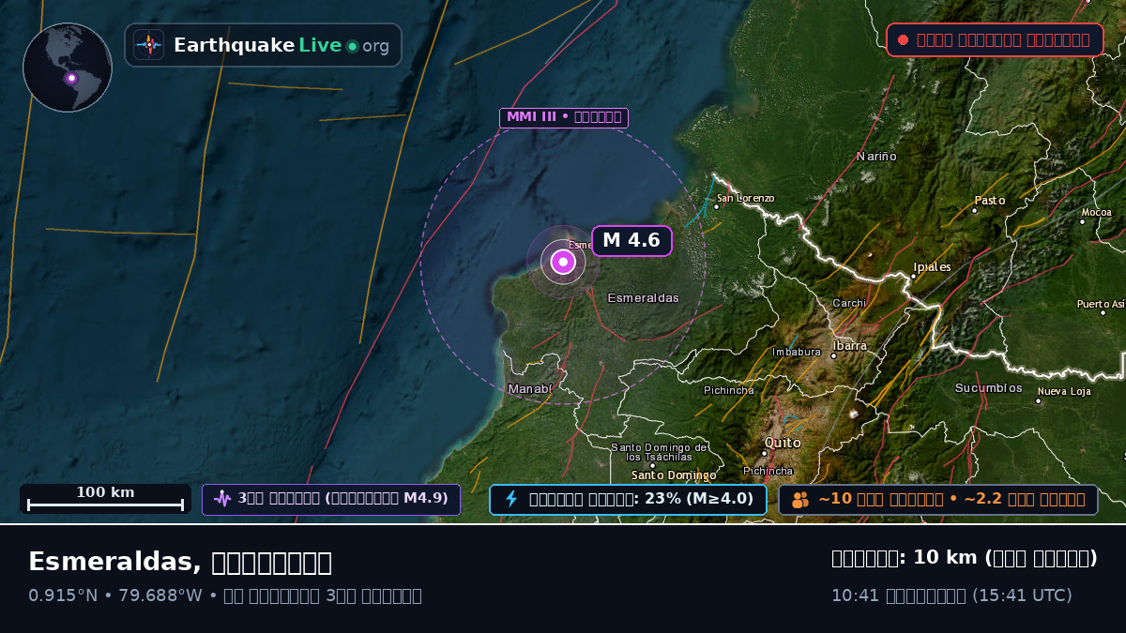Click the Carchi region label
1126x633 pixels.
click(x=849, y=303)
